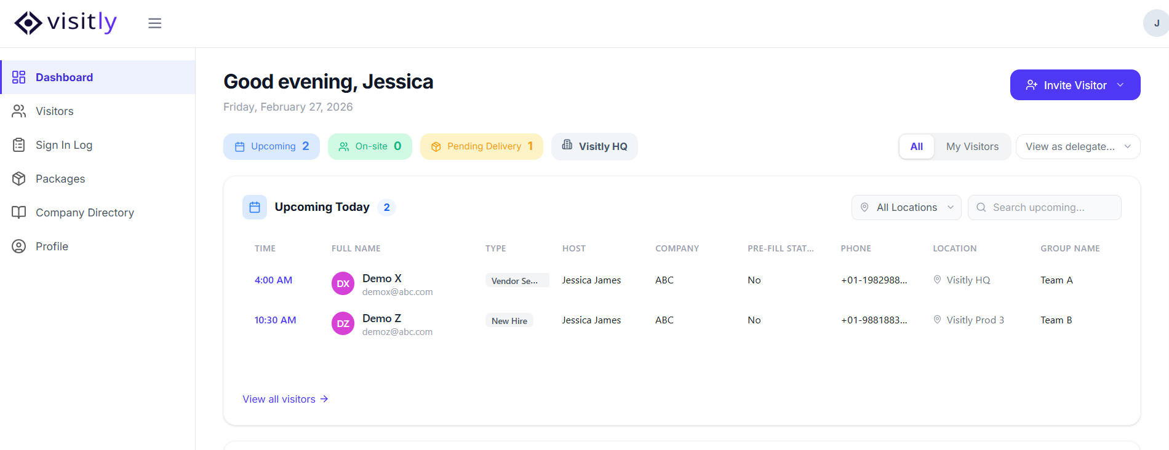Open visitor Demo X name
1169x450 pixels.
coord(381,278)
